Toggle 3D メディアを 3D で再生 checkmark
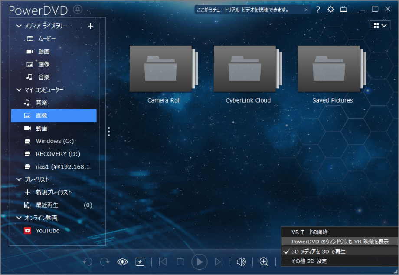 coord(340,252)
